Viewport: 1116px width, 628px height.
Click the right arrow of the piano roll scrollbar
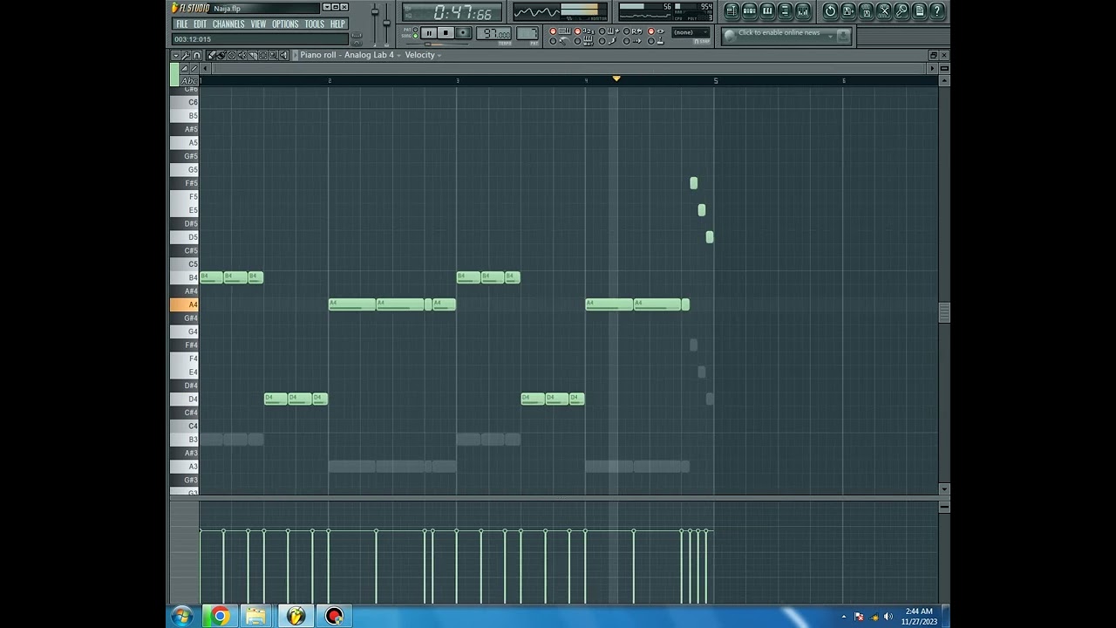pos(932,68)
